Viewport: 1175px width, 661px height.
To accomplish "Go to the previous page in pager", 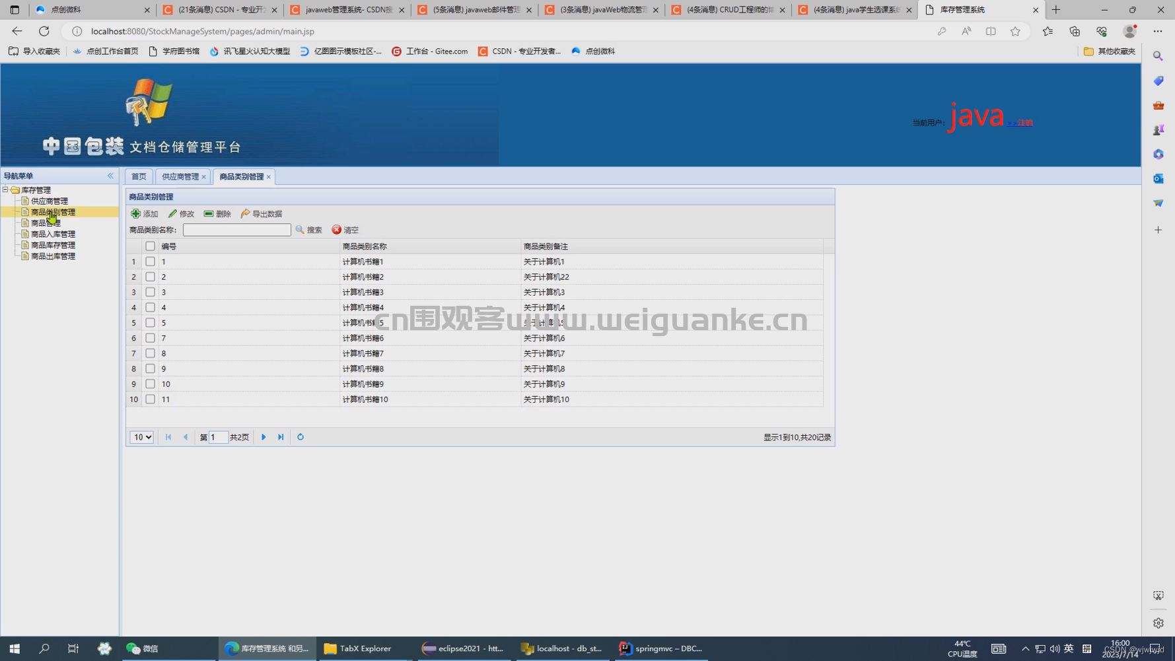I will [186, 437].
